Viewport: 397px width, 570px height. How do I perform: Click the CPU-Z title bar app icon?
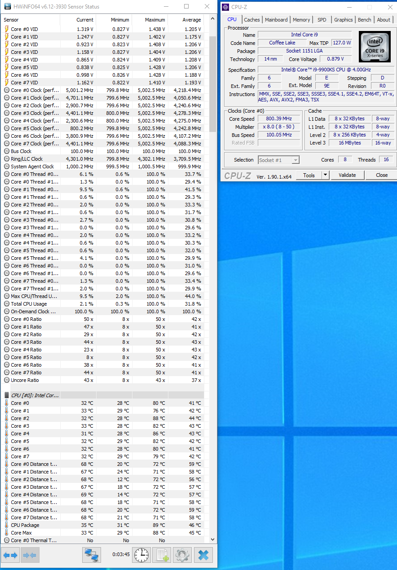pos(225,7)
